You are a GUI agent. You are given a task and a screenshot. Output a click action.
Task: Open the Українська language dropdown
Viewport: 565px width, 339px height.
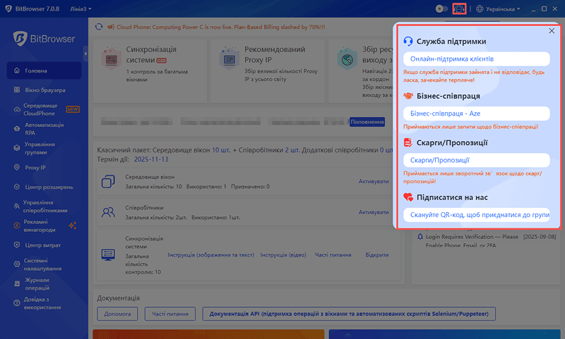tap(498, 9)
